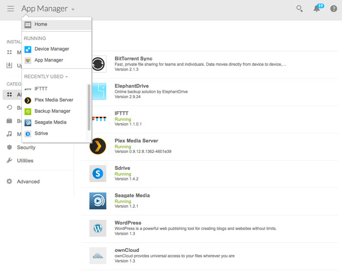Open IFTTT from recently used list
The width and height of the screenshot is (342, 272).
point(41,88)
